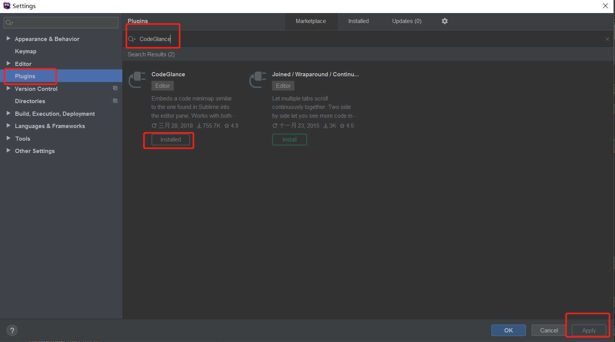Expand Build, Execution, Deployment section

click(x=8, y=113)
